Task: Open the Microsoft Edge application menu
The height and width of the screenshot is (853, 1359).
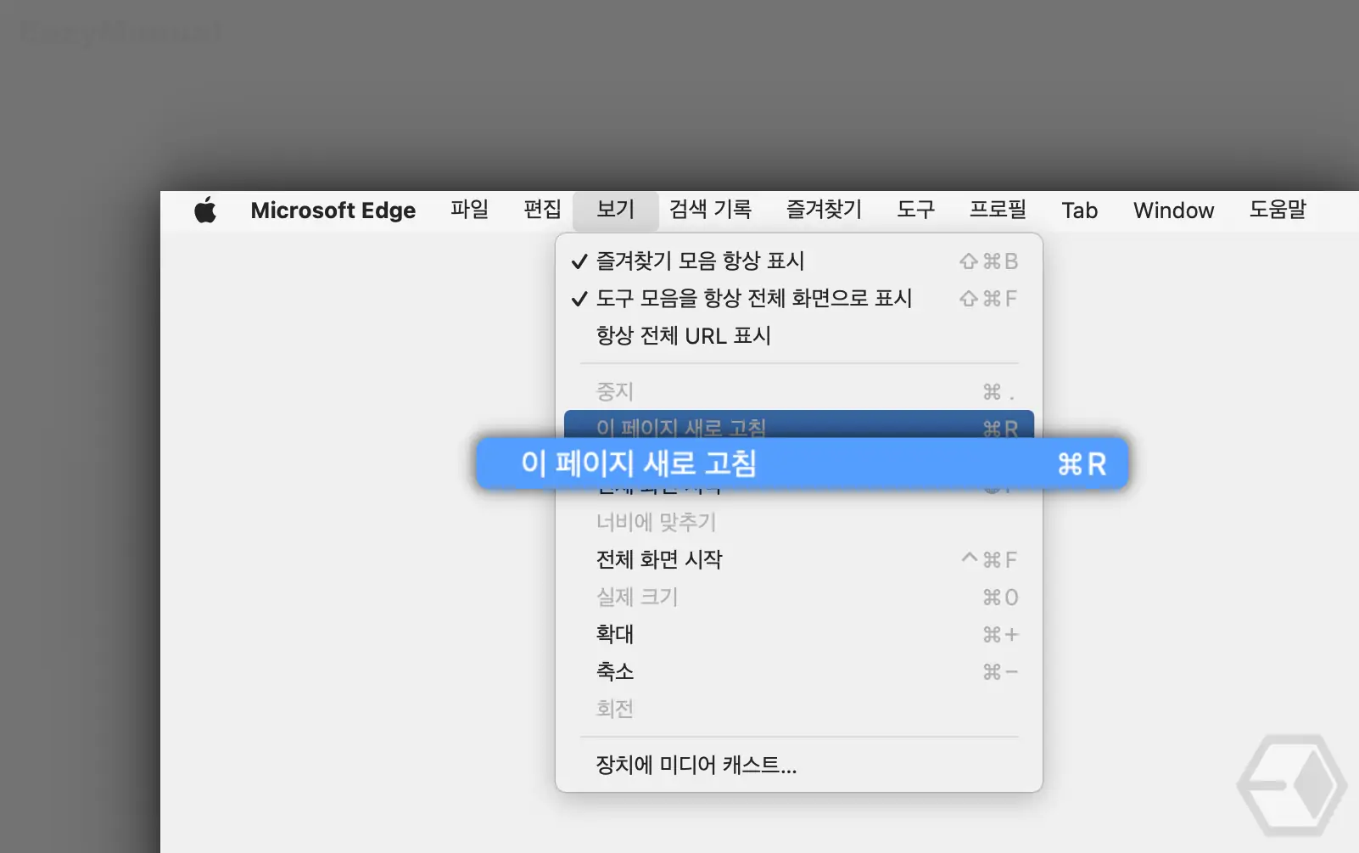Action: point(333,210)
